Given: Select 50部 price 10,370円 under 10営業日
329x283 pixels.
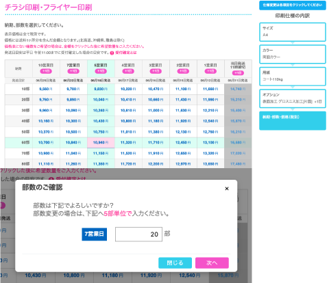Looking at the screenshot, I should tap(46, 132).
